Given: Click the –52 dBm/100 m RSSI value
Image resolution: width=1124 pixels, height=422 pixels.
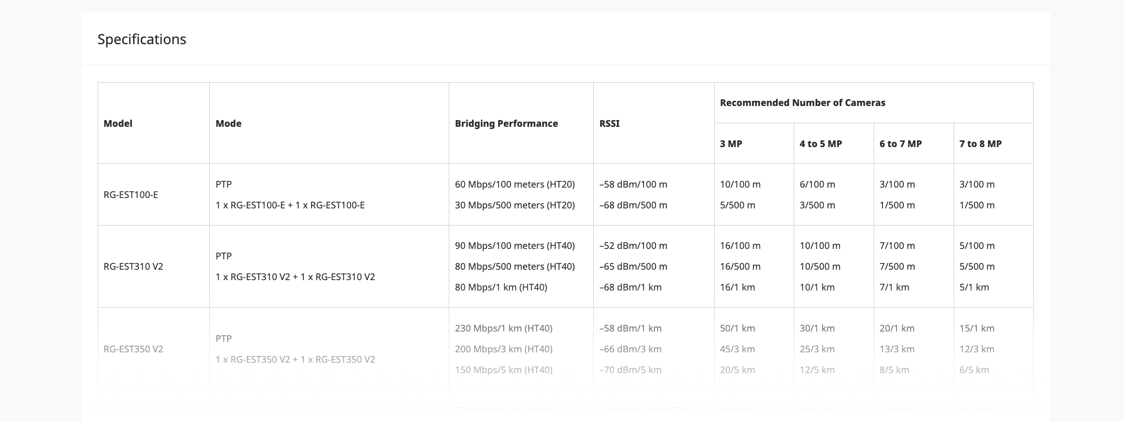Looking at the screenshot, I should coord(633,246).
